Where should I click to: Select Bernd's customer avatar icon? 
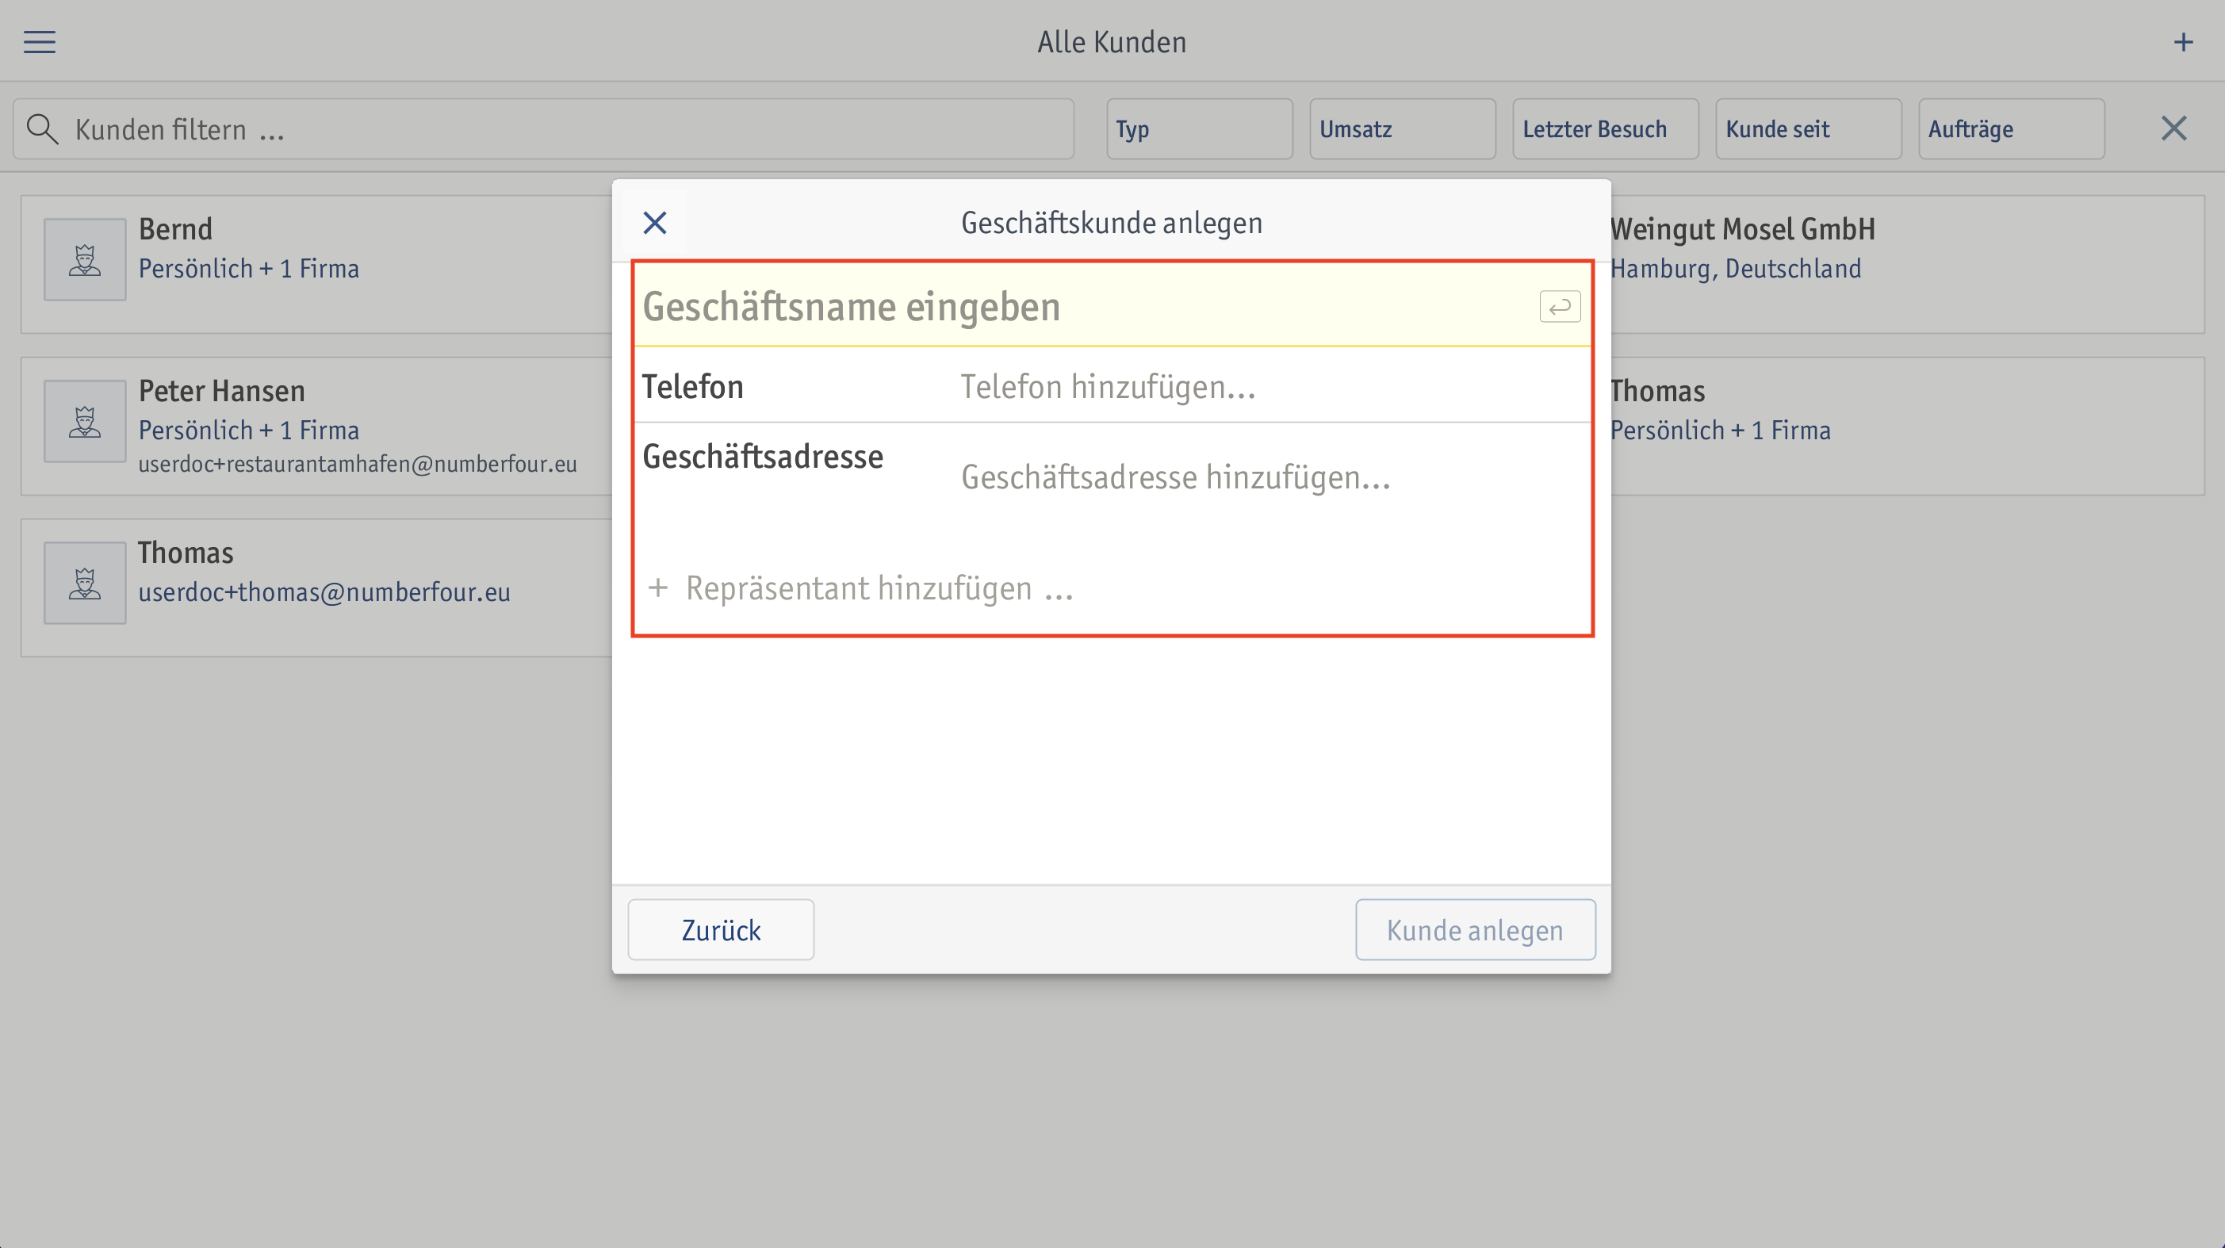click(85, 259)
